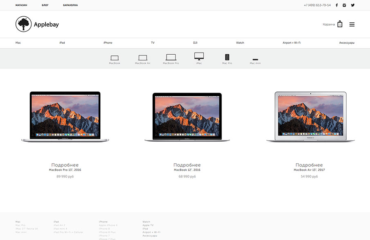Open footer link iPhone 8 Plus
This screenshot has height=240, width=370.
[x=107, y=232]
